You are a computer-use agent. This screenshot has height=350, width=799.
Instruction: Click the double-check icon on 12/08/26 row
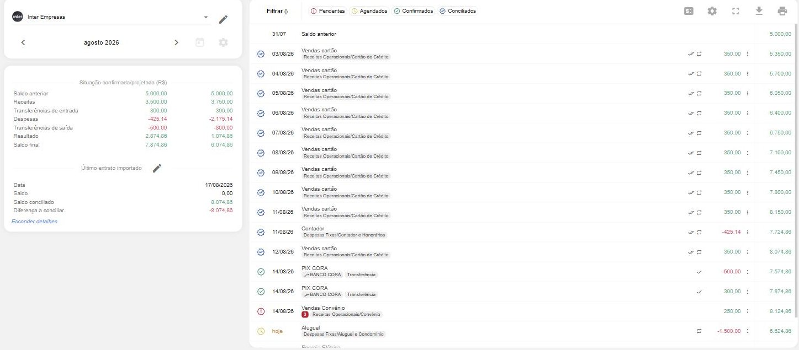click(690, 252)
